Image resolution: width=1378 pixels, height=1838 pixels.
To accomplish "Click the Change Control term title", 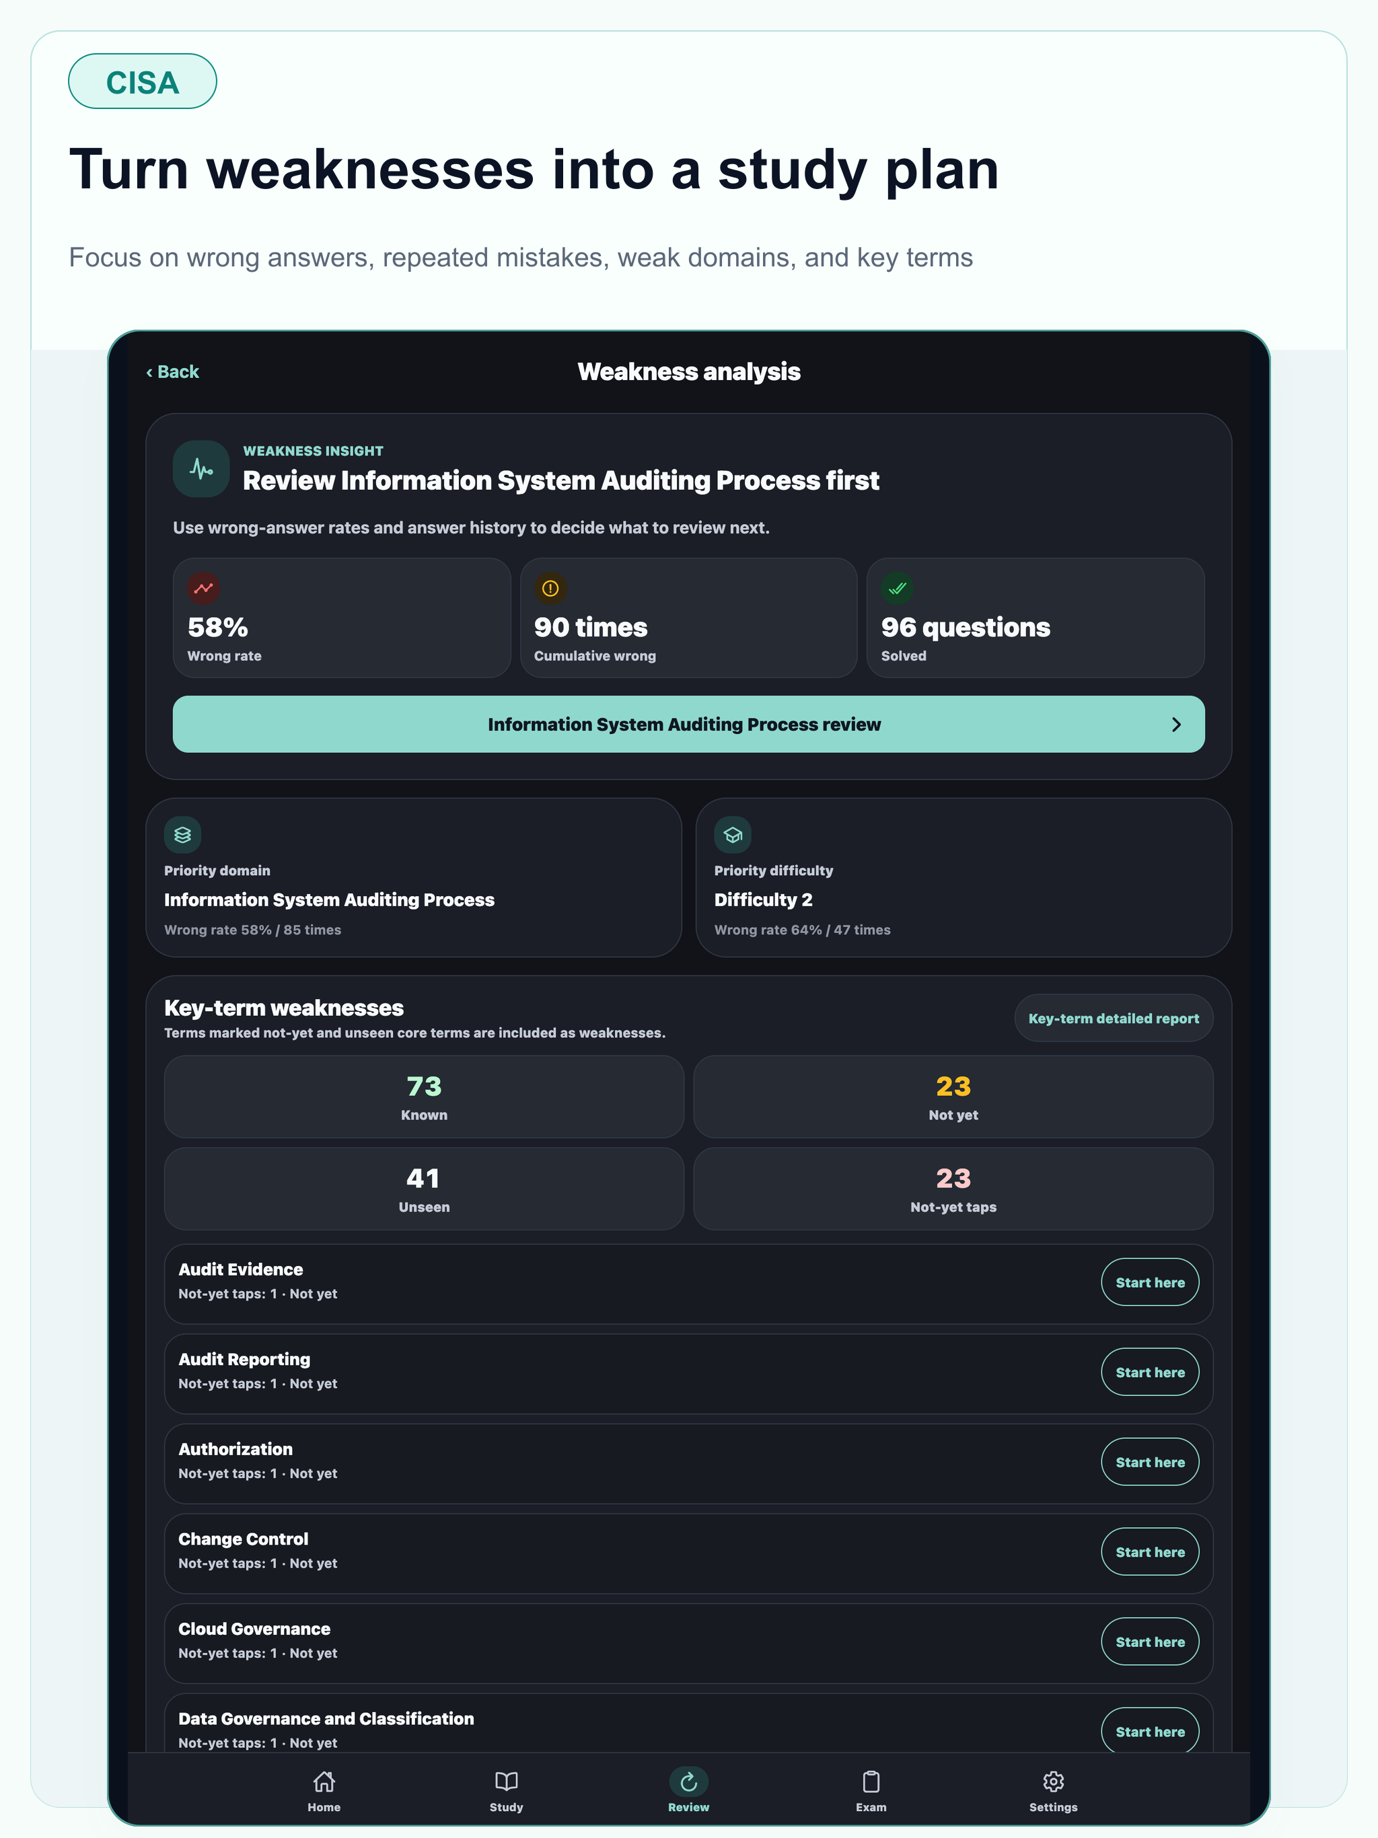I will (x=244, y=1538).
